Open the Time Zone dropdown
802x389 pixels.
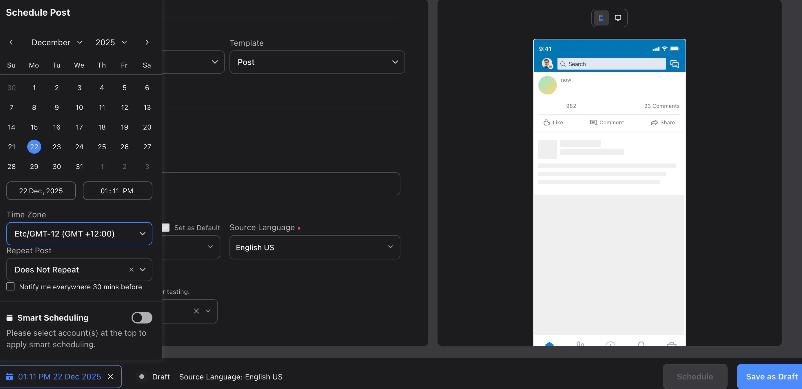point(79,234)
